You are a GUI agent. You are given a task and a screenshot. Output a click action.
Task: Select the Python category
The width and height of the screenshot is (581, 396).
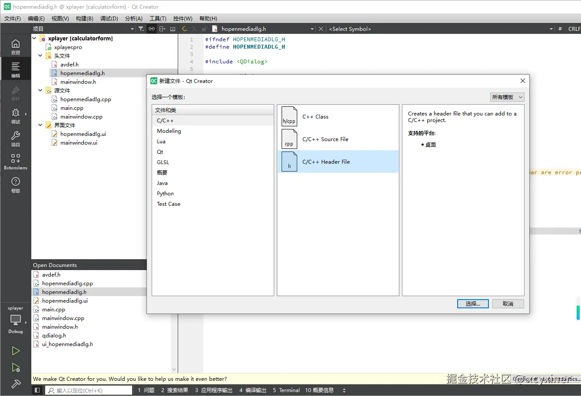(x=213, y=194)
